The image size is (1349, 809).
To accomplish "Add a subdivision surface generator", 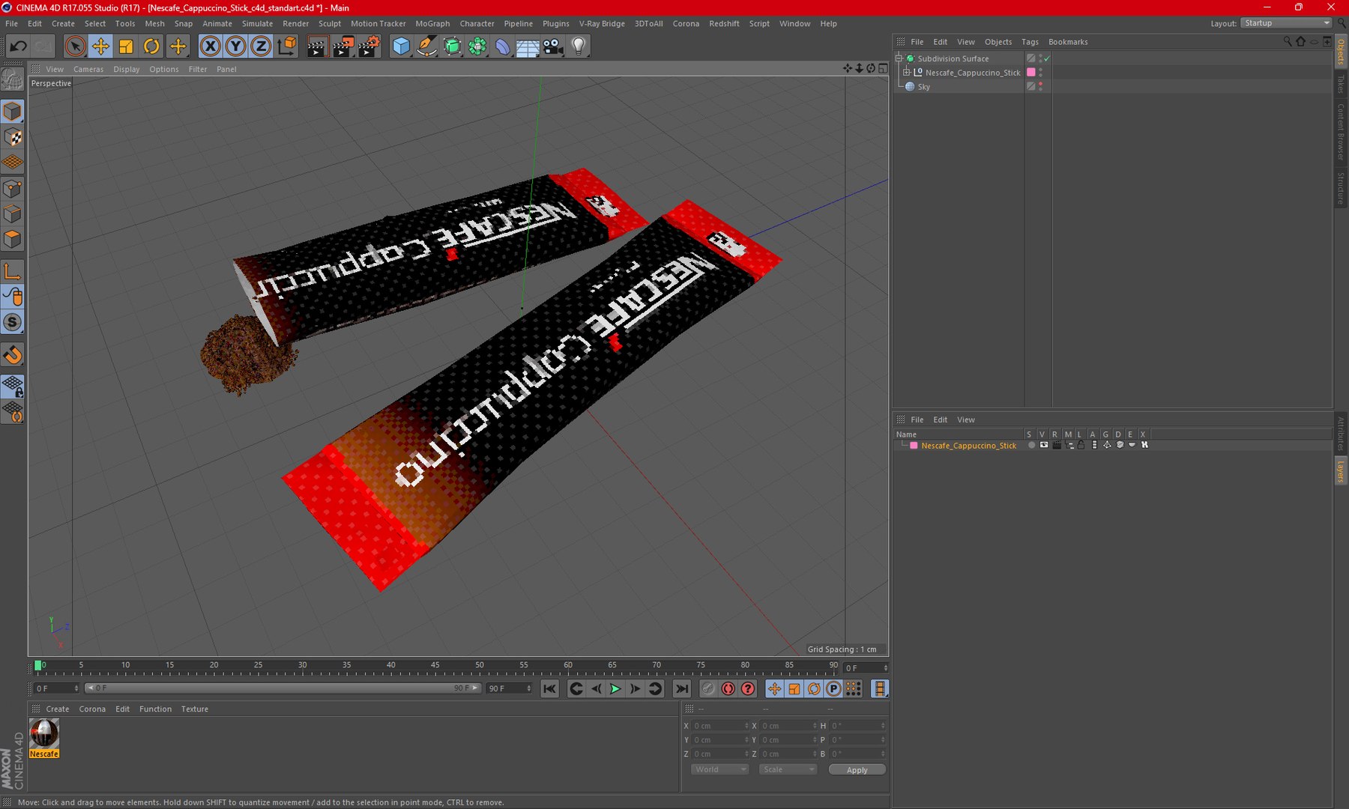I will tap(452, 46).
